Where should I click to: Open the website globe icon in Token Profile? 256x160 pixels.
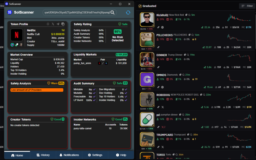48,24
